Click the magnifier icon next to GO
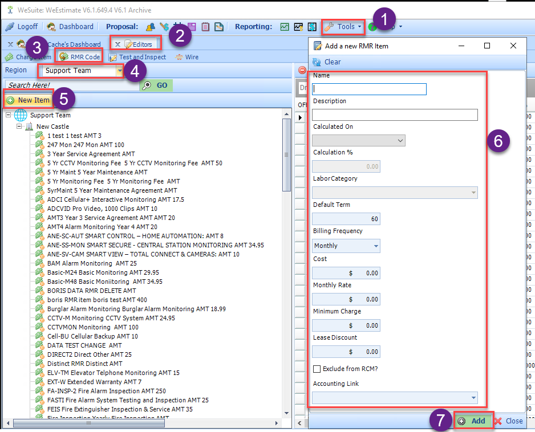This screenshot has height=432, width=535. click(x=147, y=85)
